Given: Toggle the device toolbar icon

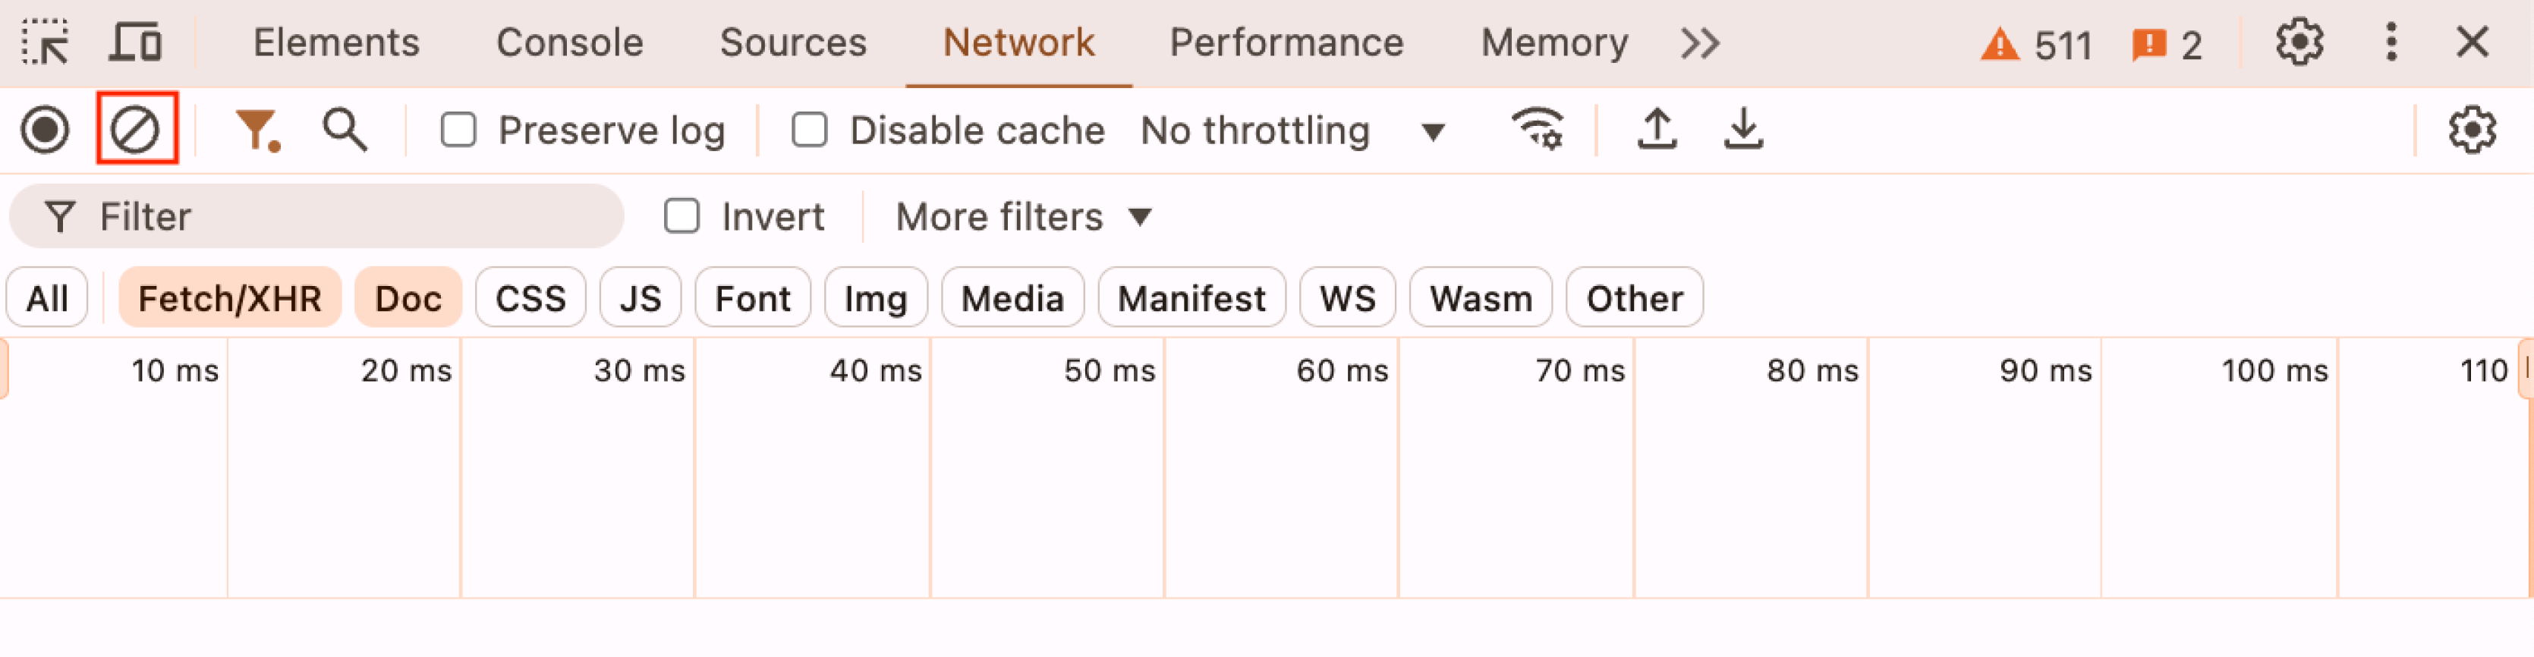Looking at the screenshot, I should click(x=135, y=43).
